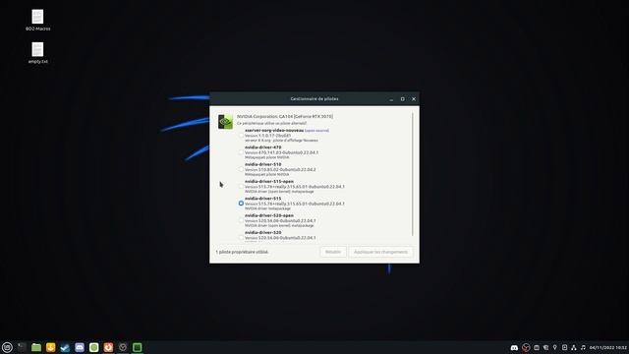Open the Linux Mint main menu

(x=7, y=347)
